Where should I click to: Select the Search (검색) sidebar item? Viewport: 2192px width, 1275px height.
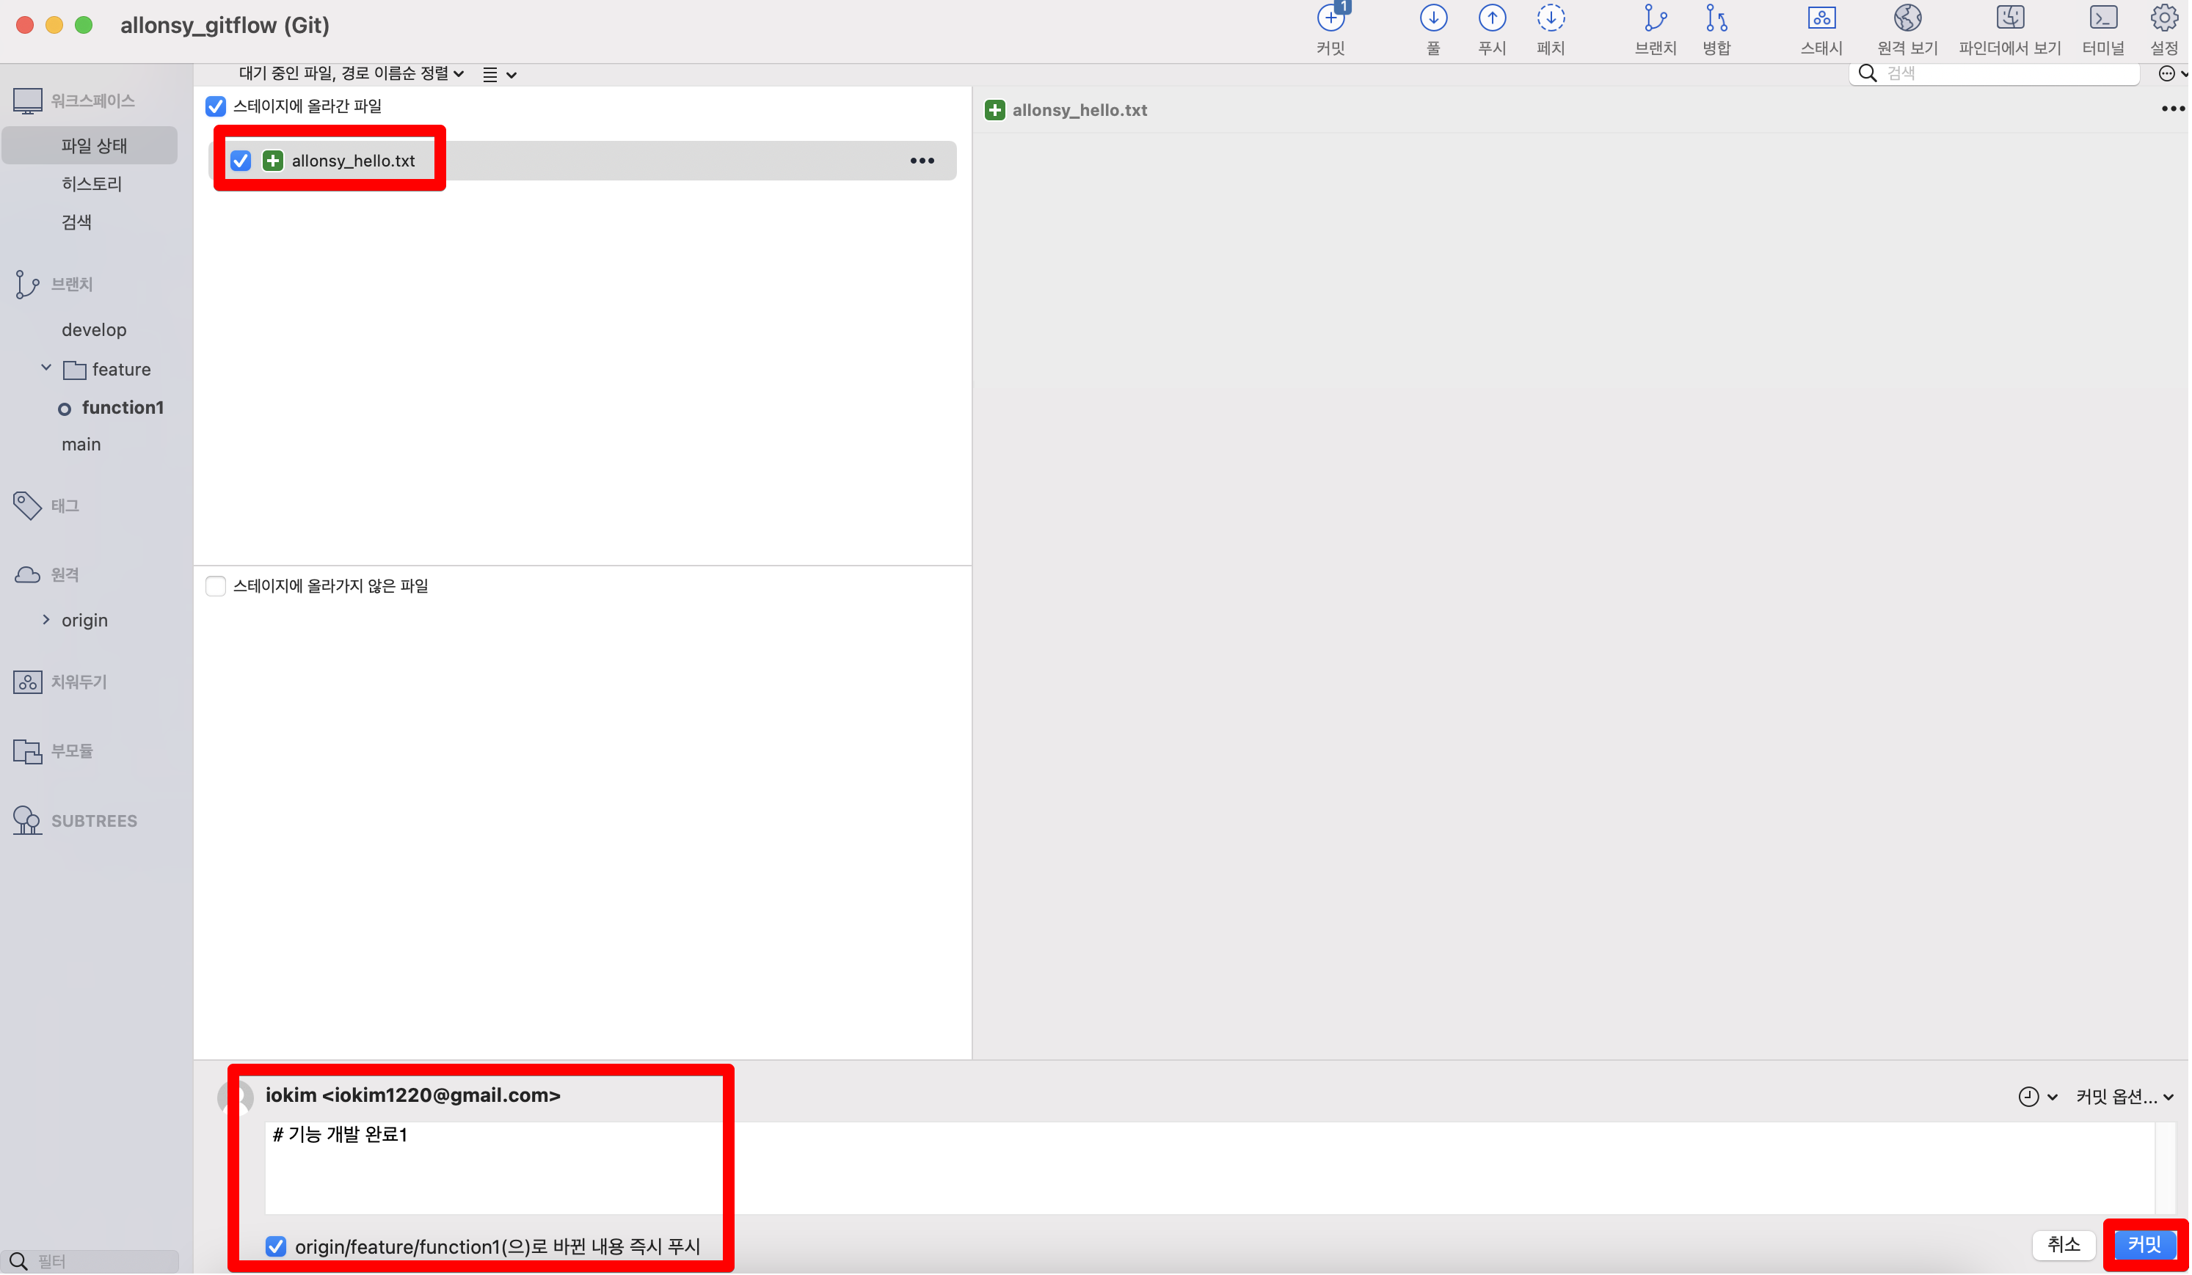click(x=76, y=222)
